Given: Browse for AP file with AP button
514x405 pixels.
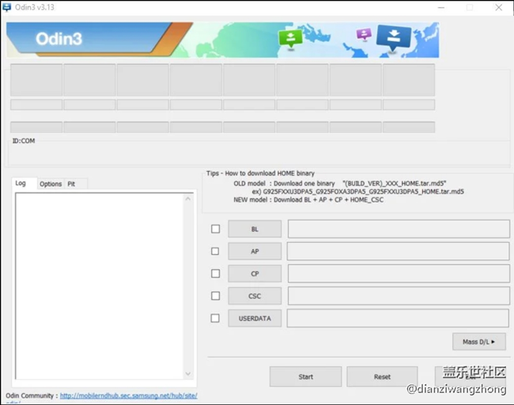Looking at the screenshot, I should pyautogui.click(x=255, y=252).
